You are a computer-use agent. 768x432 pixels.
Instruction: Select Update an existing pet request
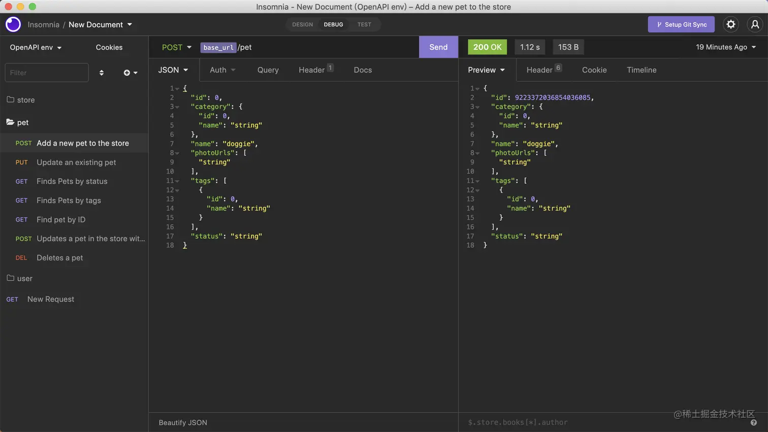coord(74,162)
